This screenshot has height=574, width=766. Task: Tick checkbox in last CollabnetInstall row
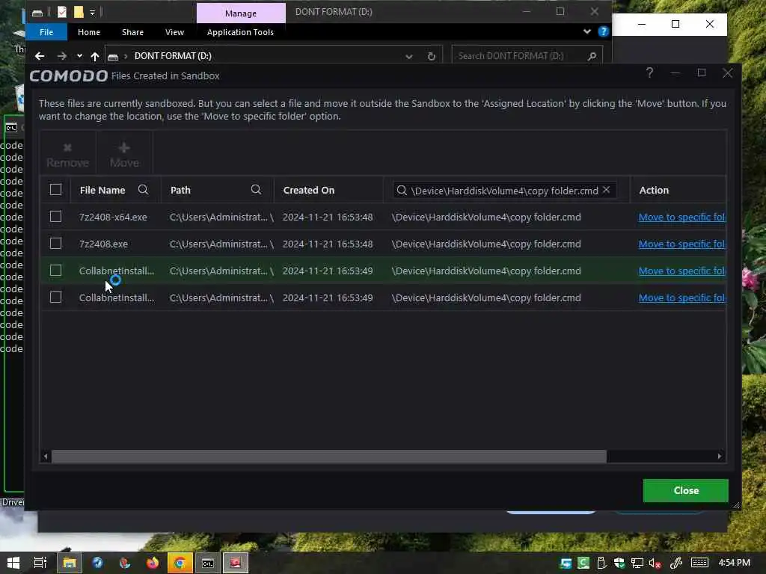click(55, 297)
